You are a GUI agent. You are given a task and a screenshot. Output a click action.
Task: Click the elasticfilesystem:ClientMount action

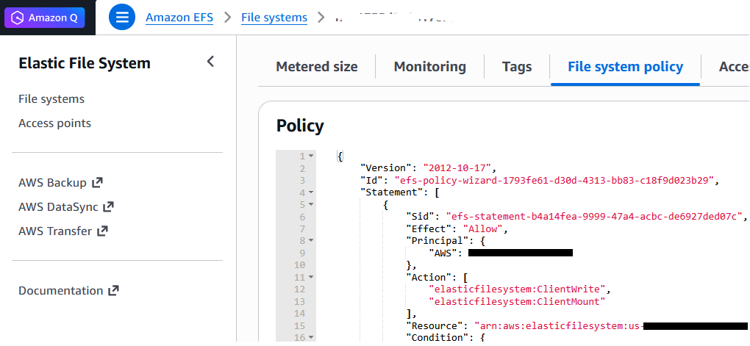[x=518, y=301]
